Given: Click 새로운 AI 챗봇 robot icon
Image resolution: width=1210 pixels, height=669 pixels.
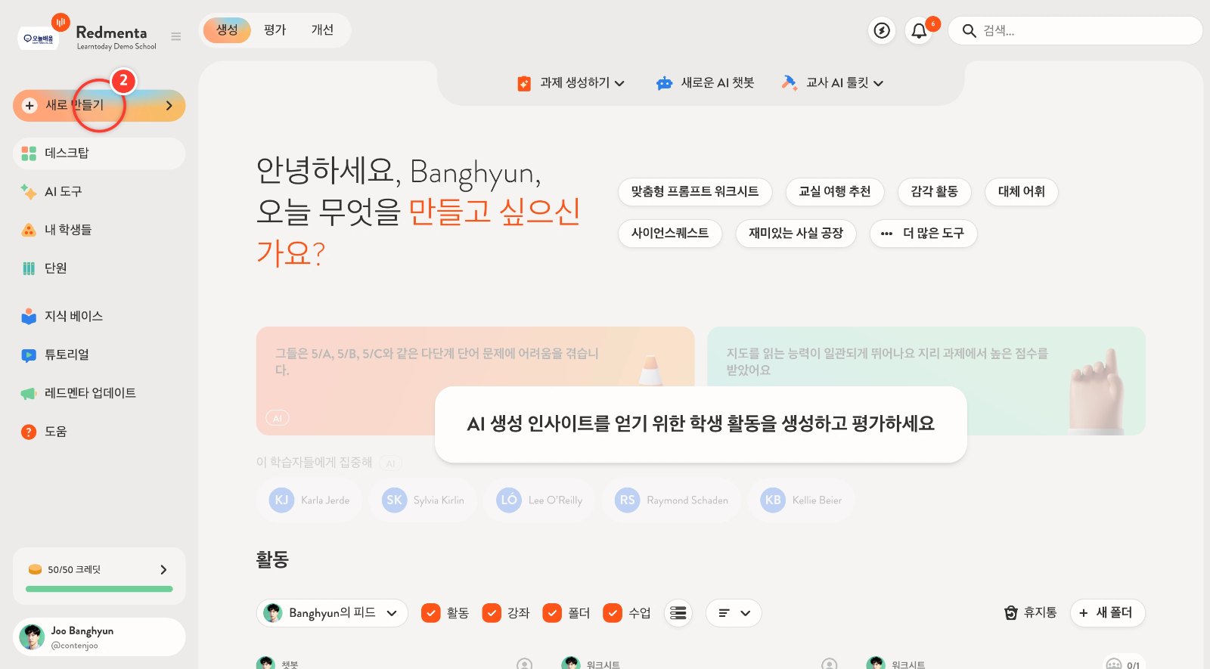Looking at the screenshot, I should 665,83.
